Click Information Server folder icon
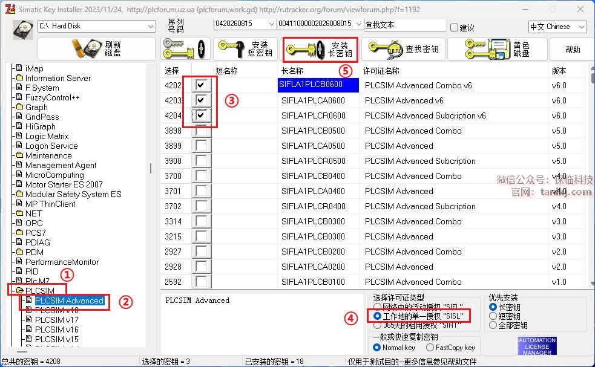 20,78
